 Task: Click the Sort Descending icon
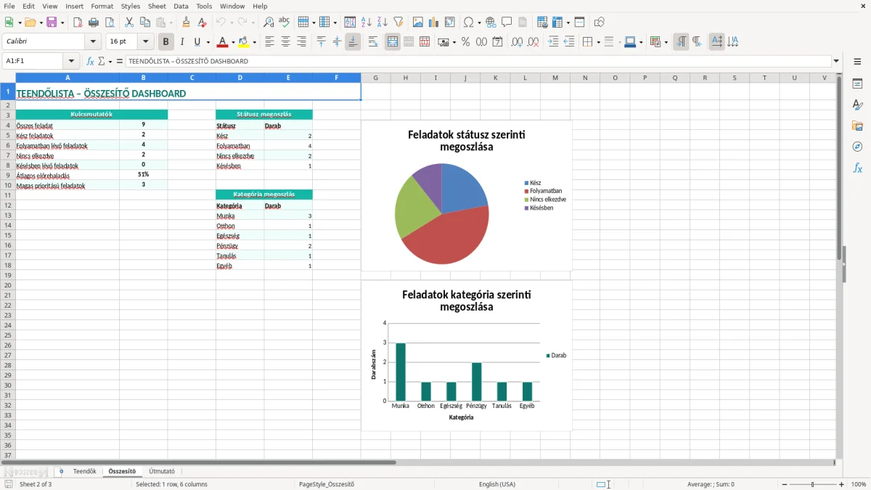(383, 23)
